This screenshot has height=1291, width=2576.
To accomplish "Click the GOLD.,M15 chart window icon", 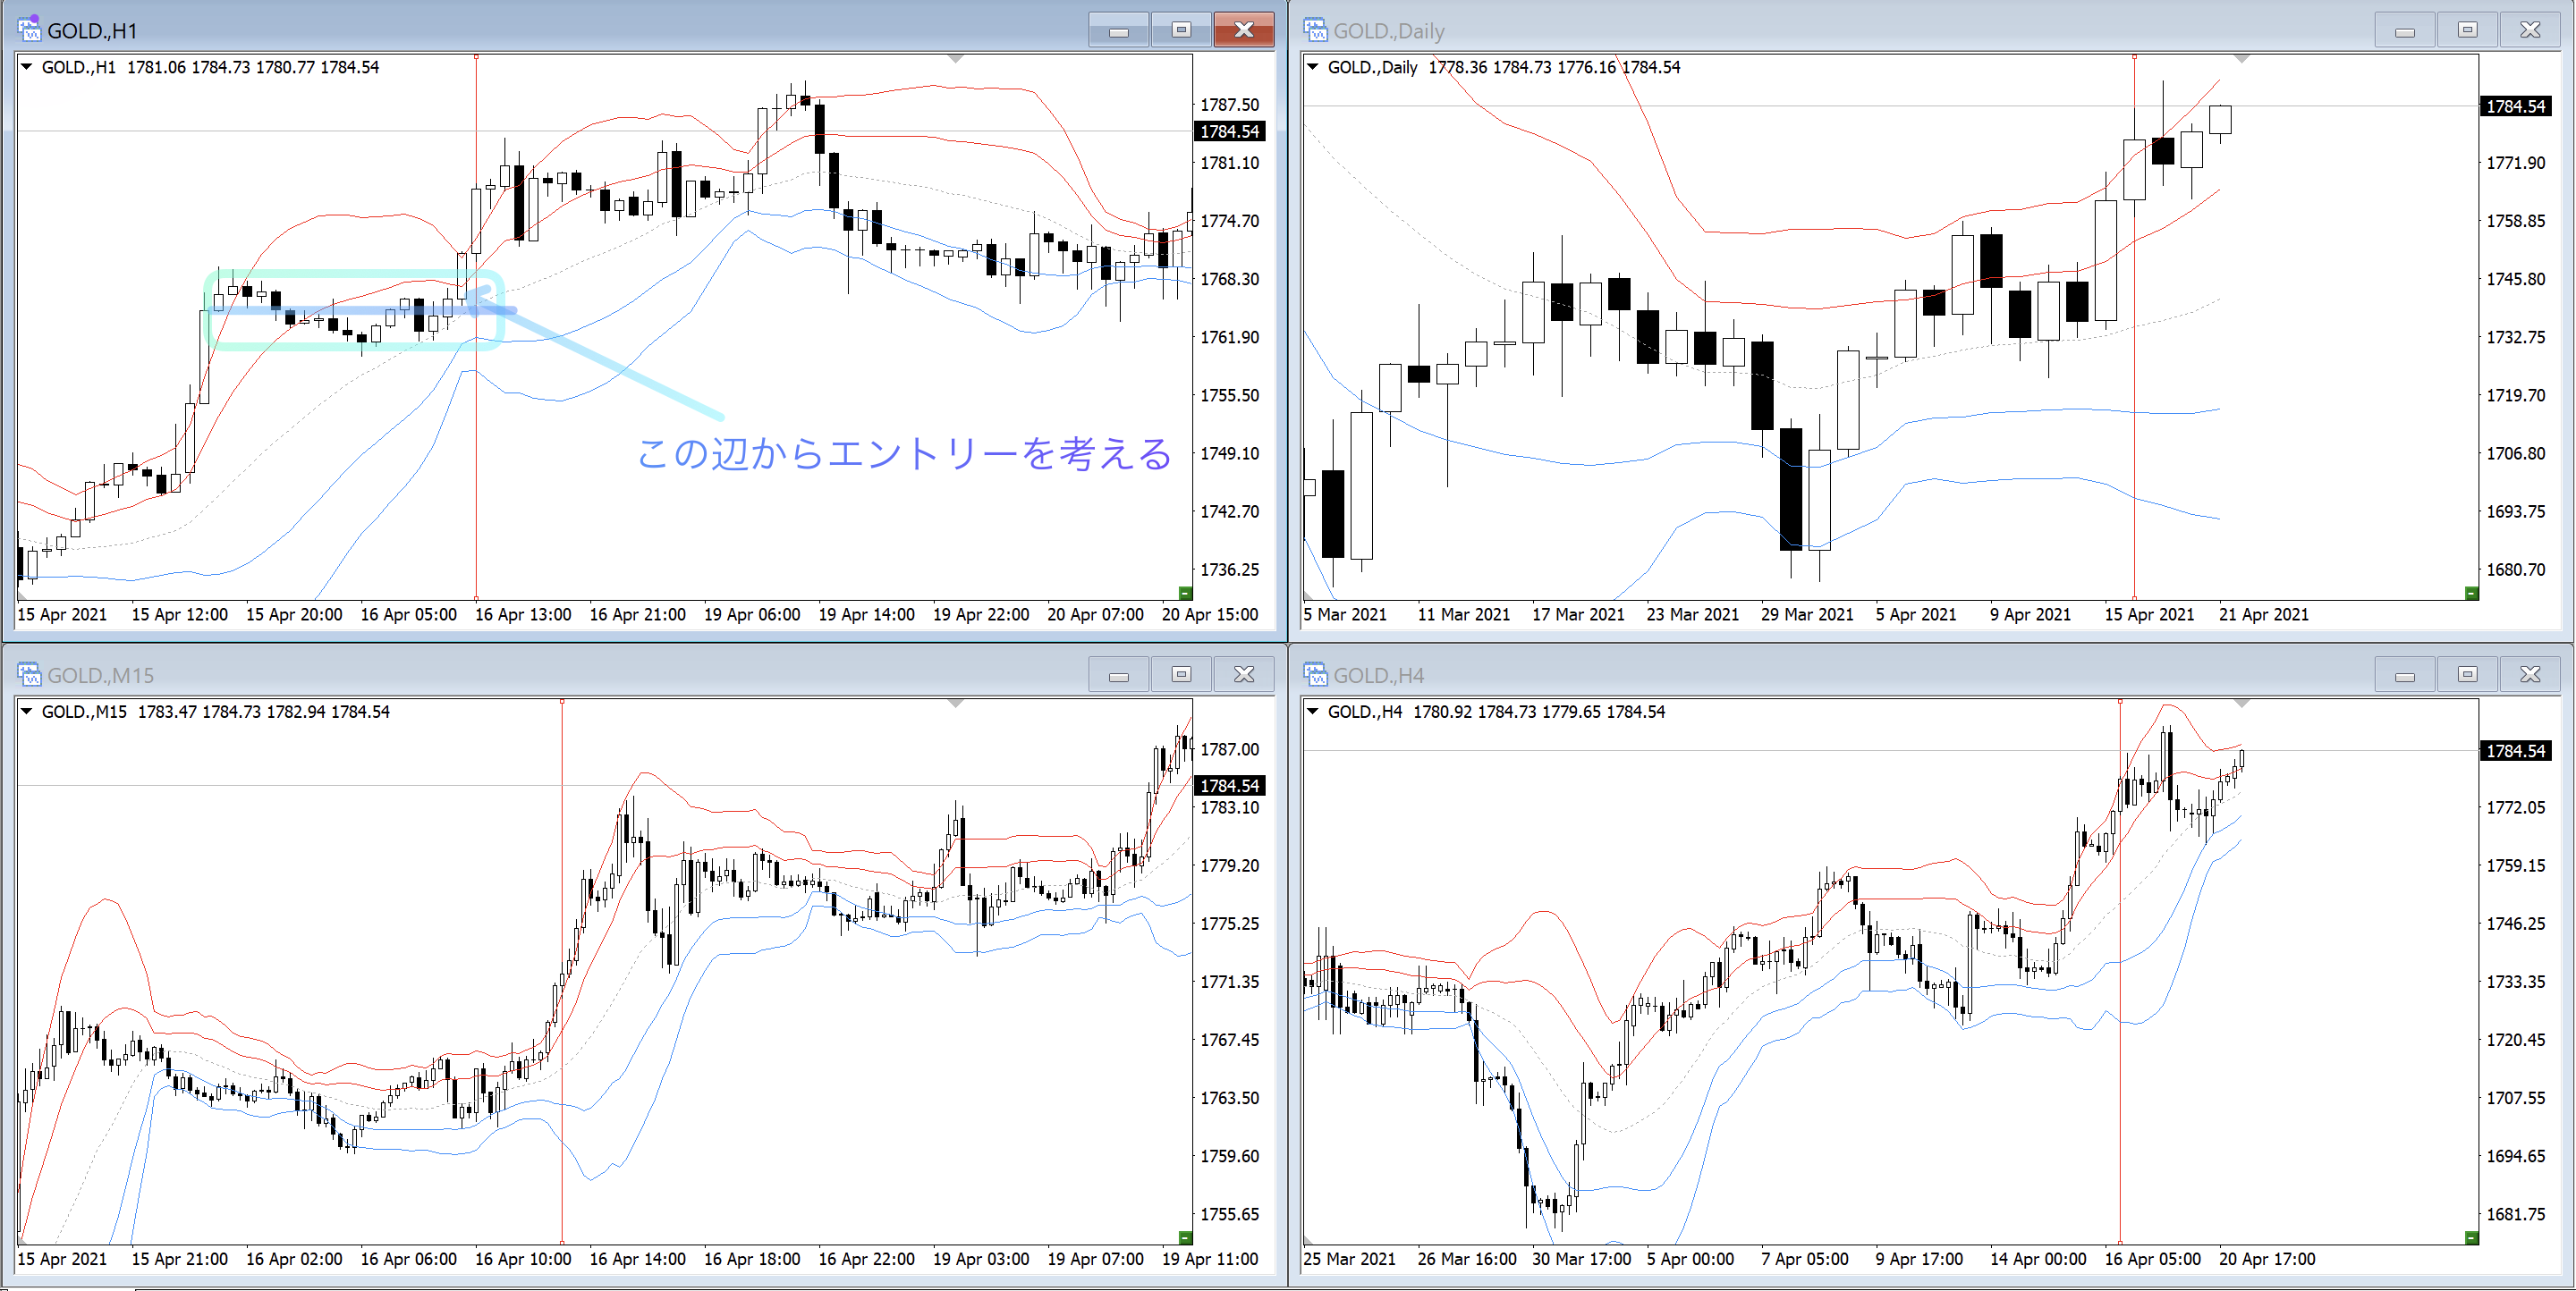I will pyautogui.click(x=29, y=674).
